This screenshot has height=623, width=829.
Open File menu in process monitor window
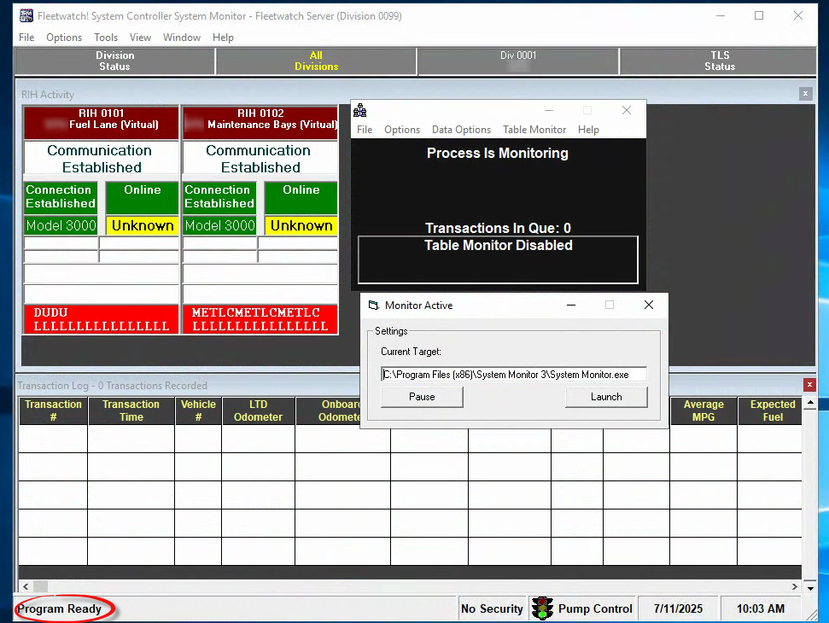pyautogui.click(x=365, y=130)
